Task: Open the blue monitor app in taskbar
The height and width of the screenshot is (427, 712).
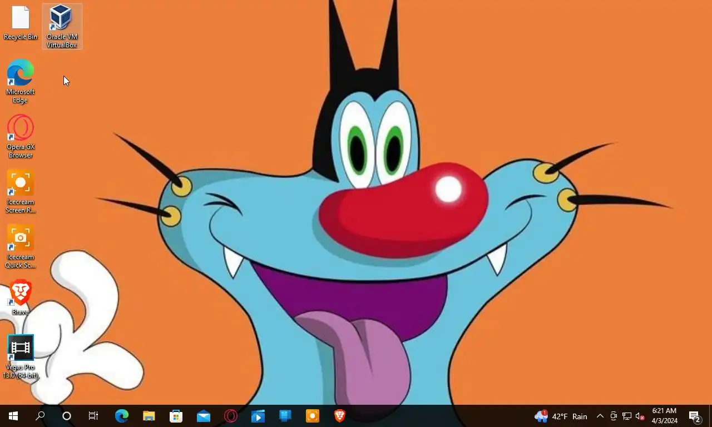Action: pyautogui.click(x=285, y=416)
